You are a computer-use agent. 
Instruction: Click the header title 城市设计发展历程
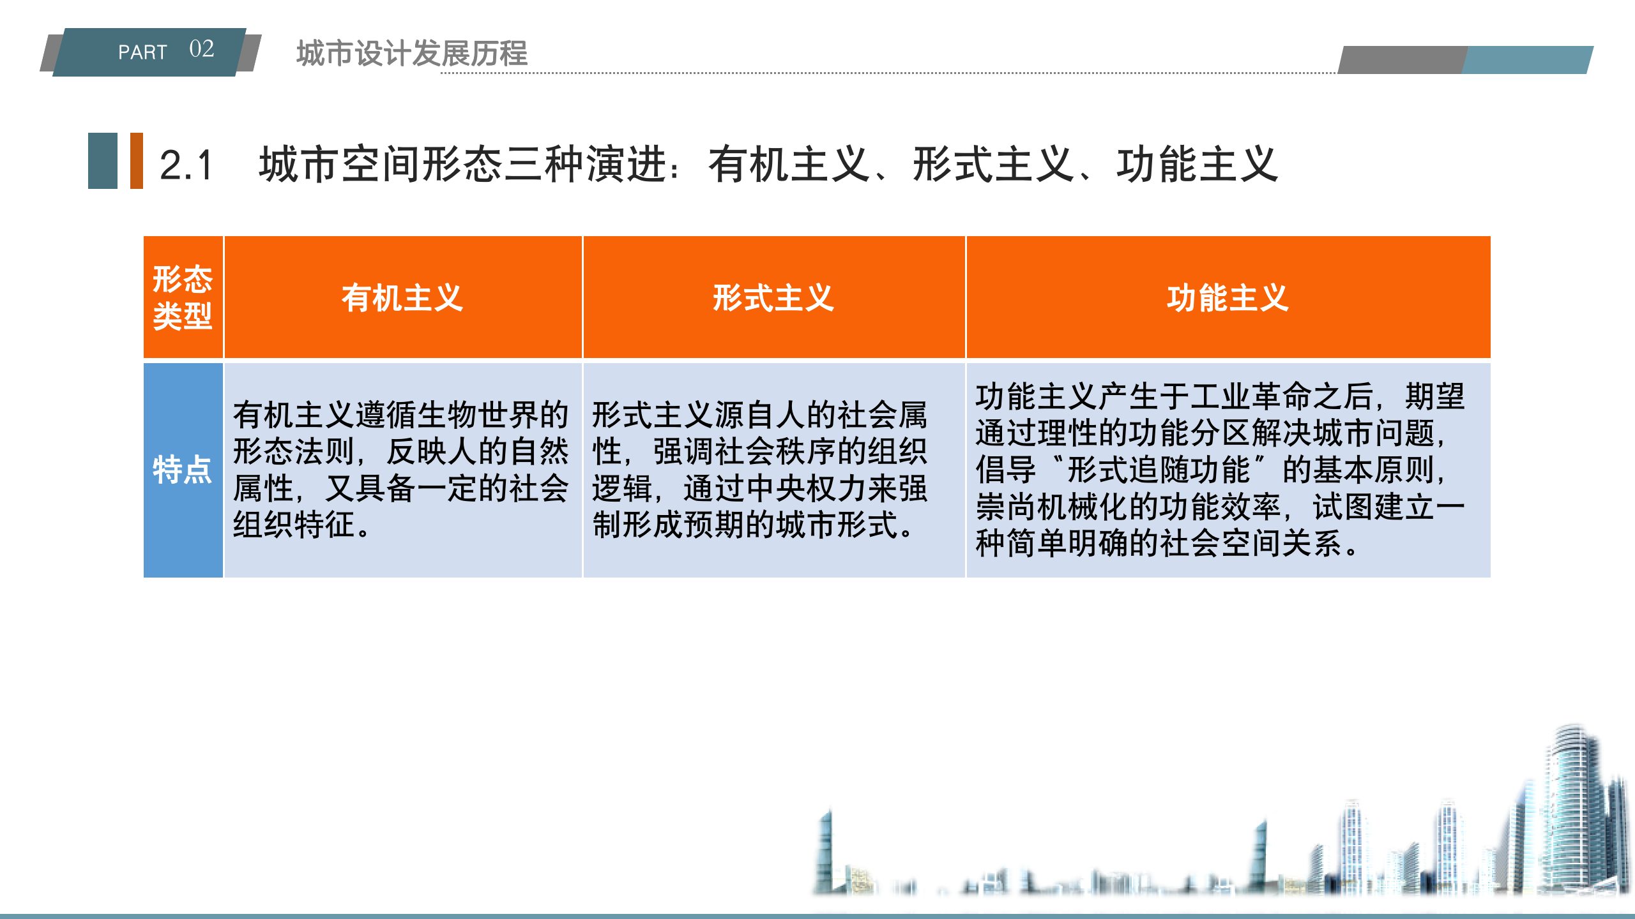pos(412,53)
